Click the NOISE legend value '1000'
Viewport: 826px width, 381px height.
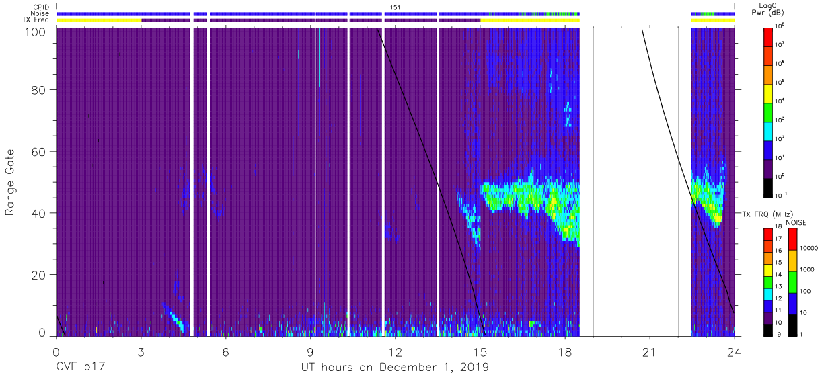pos(809,271)
